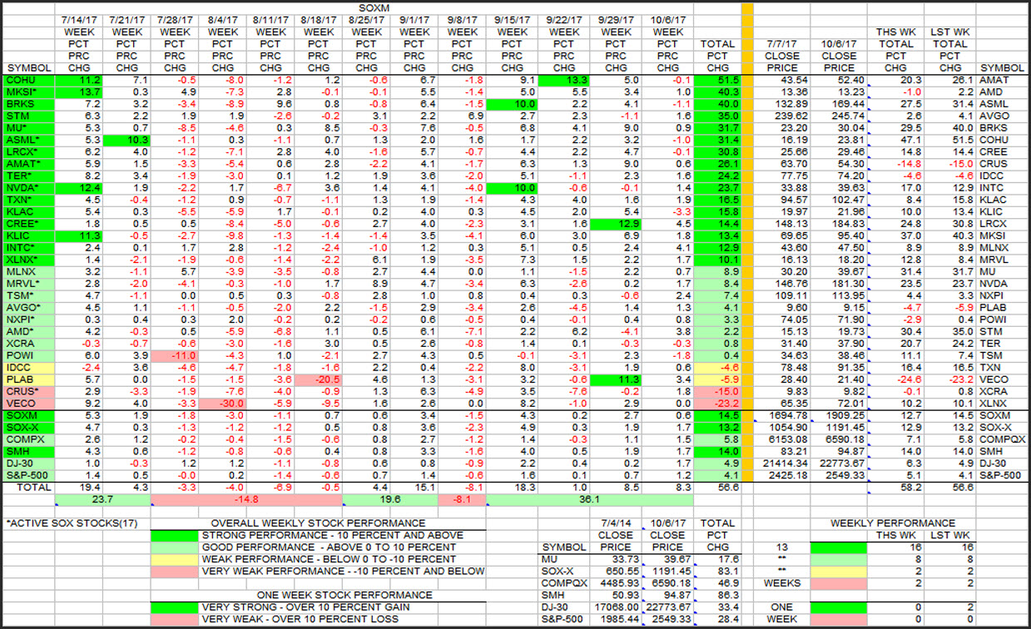1031x629 pixels.
Task: Select ASML's "10.3" weekly change cell
Action: 127,140
